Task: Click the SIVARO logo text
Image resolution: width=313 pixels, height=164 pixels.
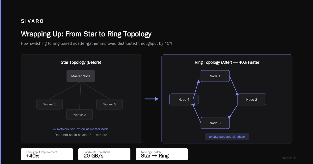Action: pos(32,21)
